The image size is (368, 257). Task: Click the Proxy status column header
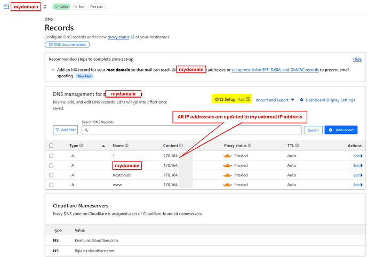tap(235, 146)
